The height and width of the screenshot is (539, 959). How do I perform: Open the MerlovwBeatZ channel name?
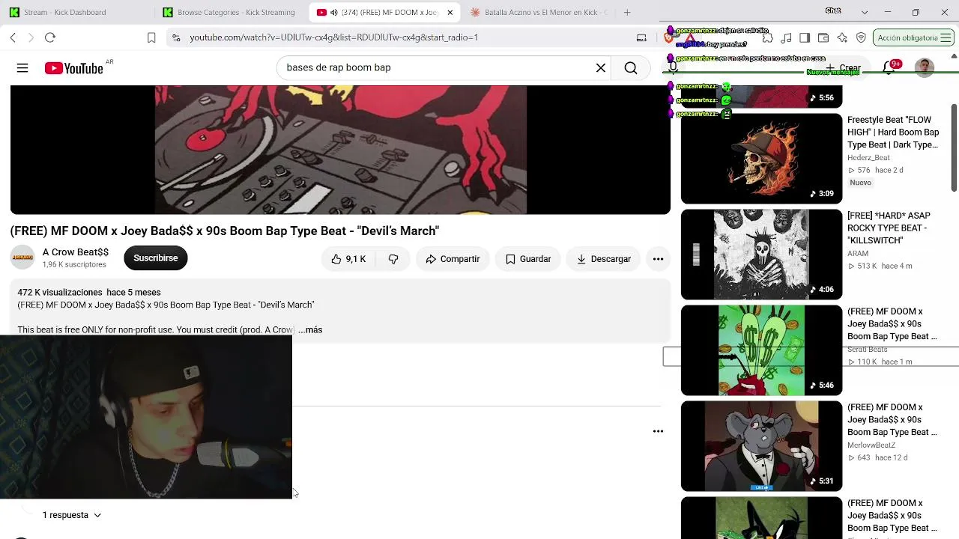click(x=871, y=445)
